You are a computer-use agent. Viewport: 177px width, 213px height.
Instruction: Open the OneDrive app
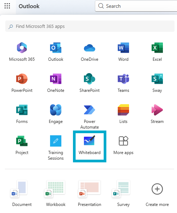coord(90,52)
